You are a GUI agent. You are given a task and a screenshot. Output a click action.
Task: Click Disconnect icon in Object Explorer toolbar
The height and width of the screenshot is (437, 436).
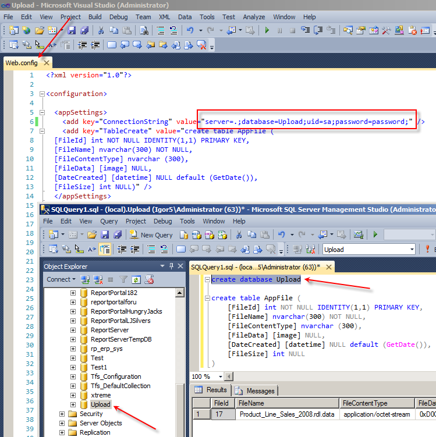click(98, 279)
